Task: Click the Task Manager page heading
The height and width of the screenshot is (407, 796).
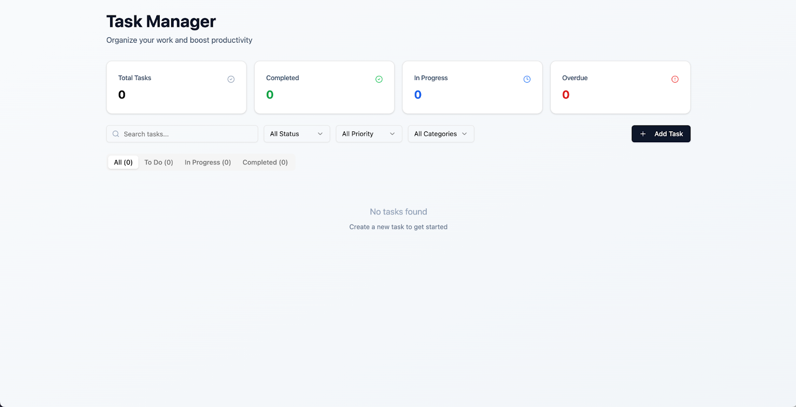Action: [161, 21]
